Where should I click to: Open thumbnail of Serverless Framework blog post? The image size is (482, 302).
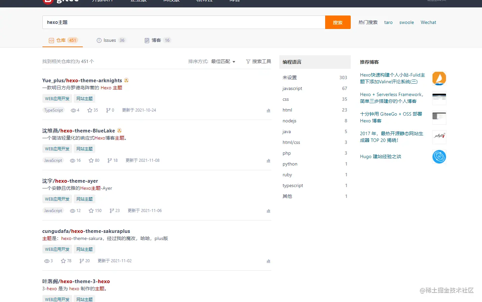point(439,98)
